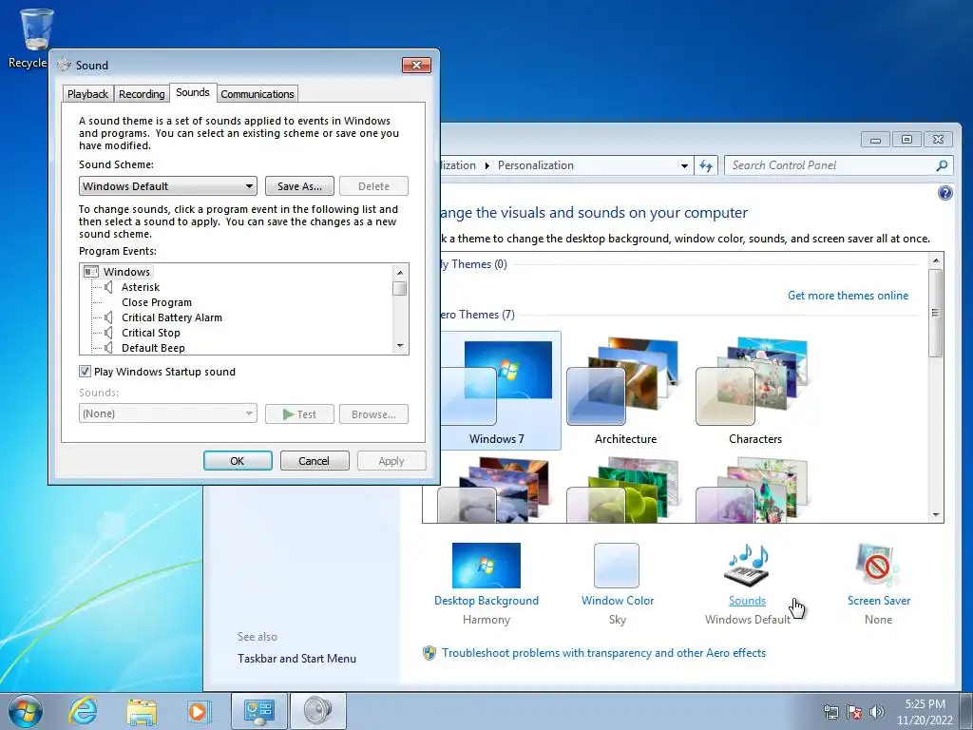Click Program Events scroll up arrow

400,273
